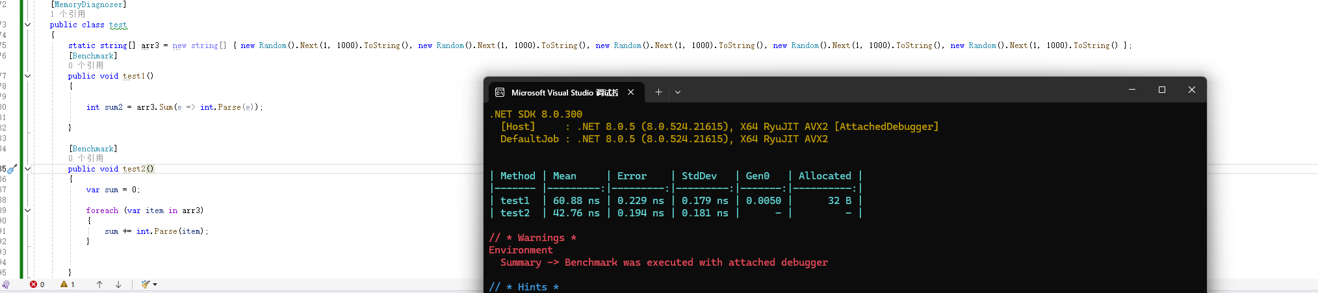The height and width of the screenshot is (293, 1318).
Task: Click the method name test1 in code
Action: pyautogui.click(x=134, y=76)
